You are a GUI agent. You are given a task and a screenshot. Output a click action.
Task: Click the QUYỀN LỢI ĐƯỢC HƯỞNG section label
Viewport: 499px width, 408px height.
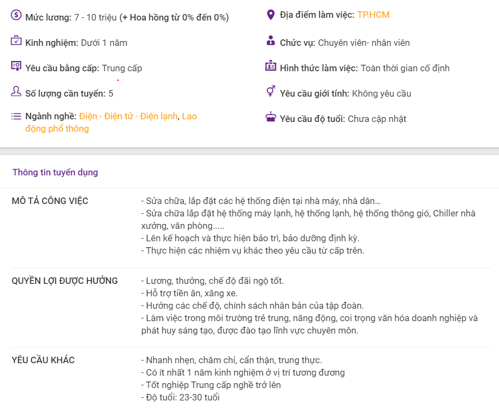[65, 281]
